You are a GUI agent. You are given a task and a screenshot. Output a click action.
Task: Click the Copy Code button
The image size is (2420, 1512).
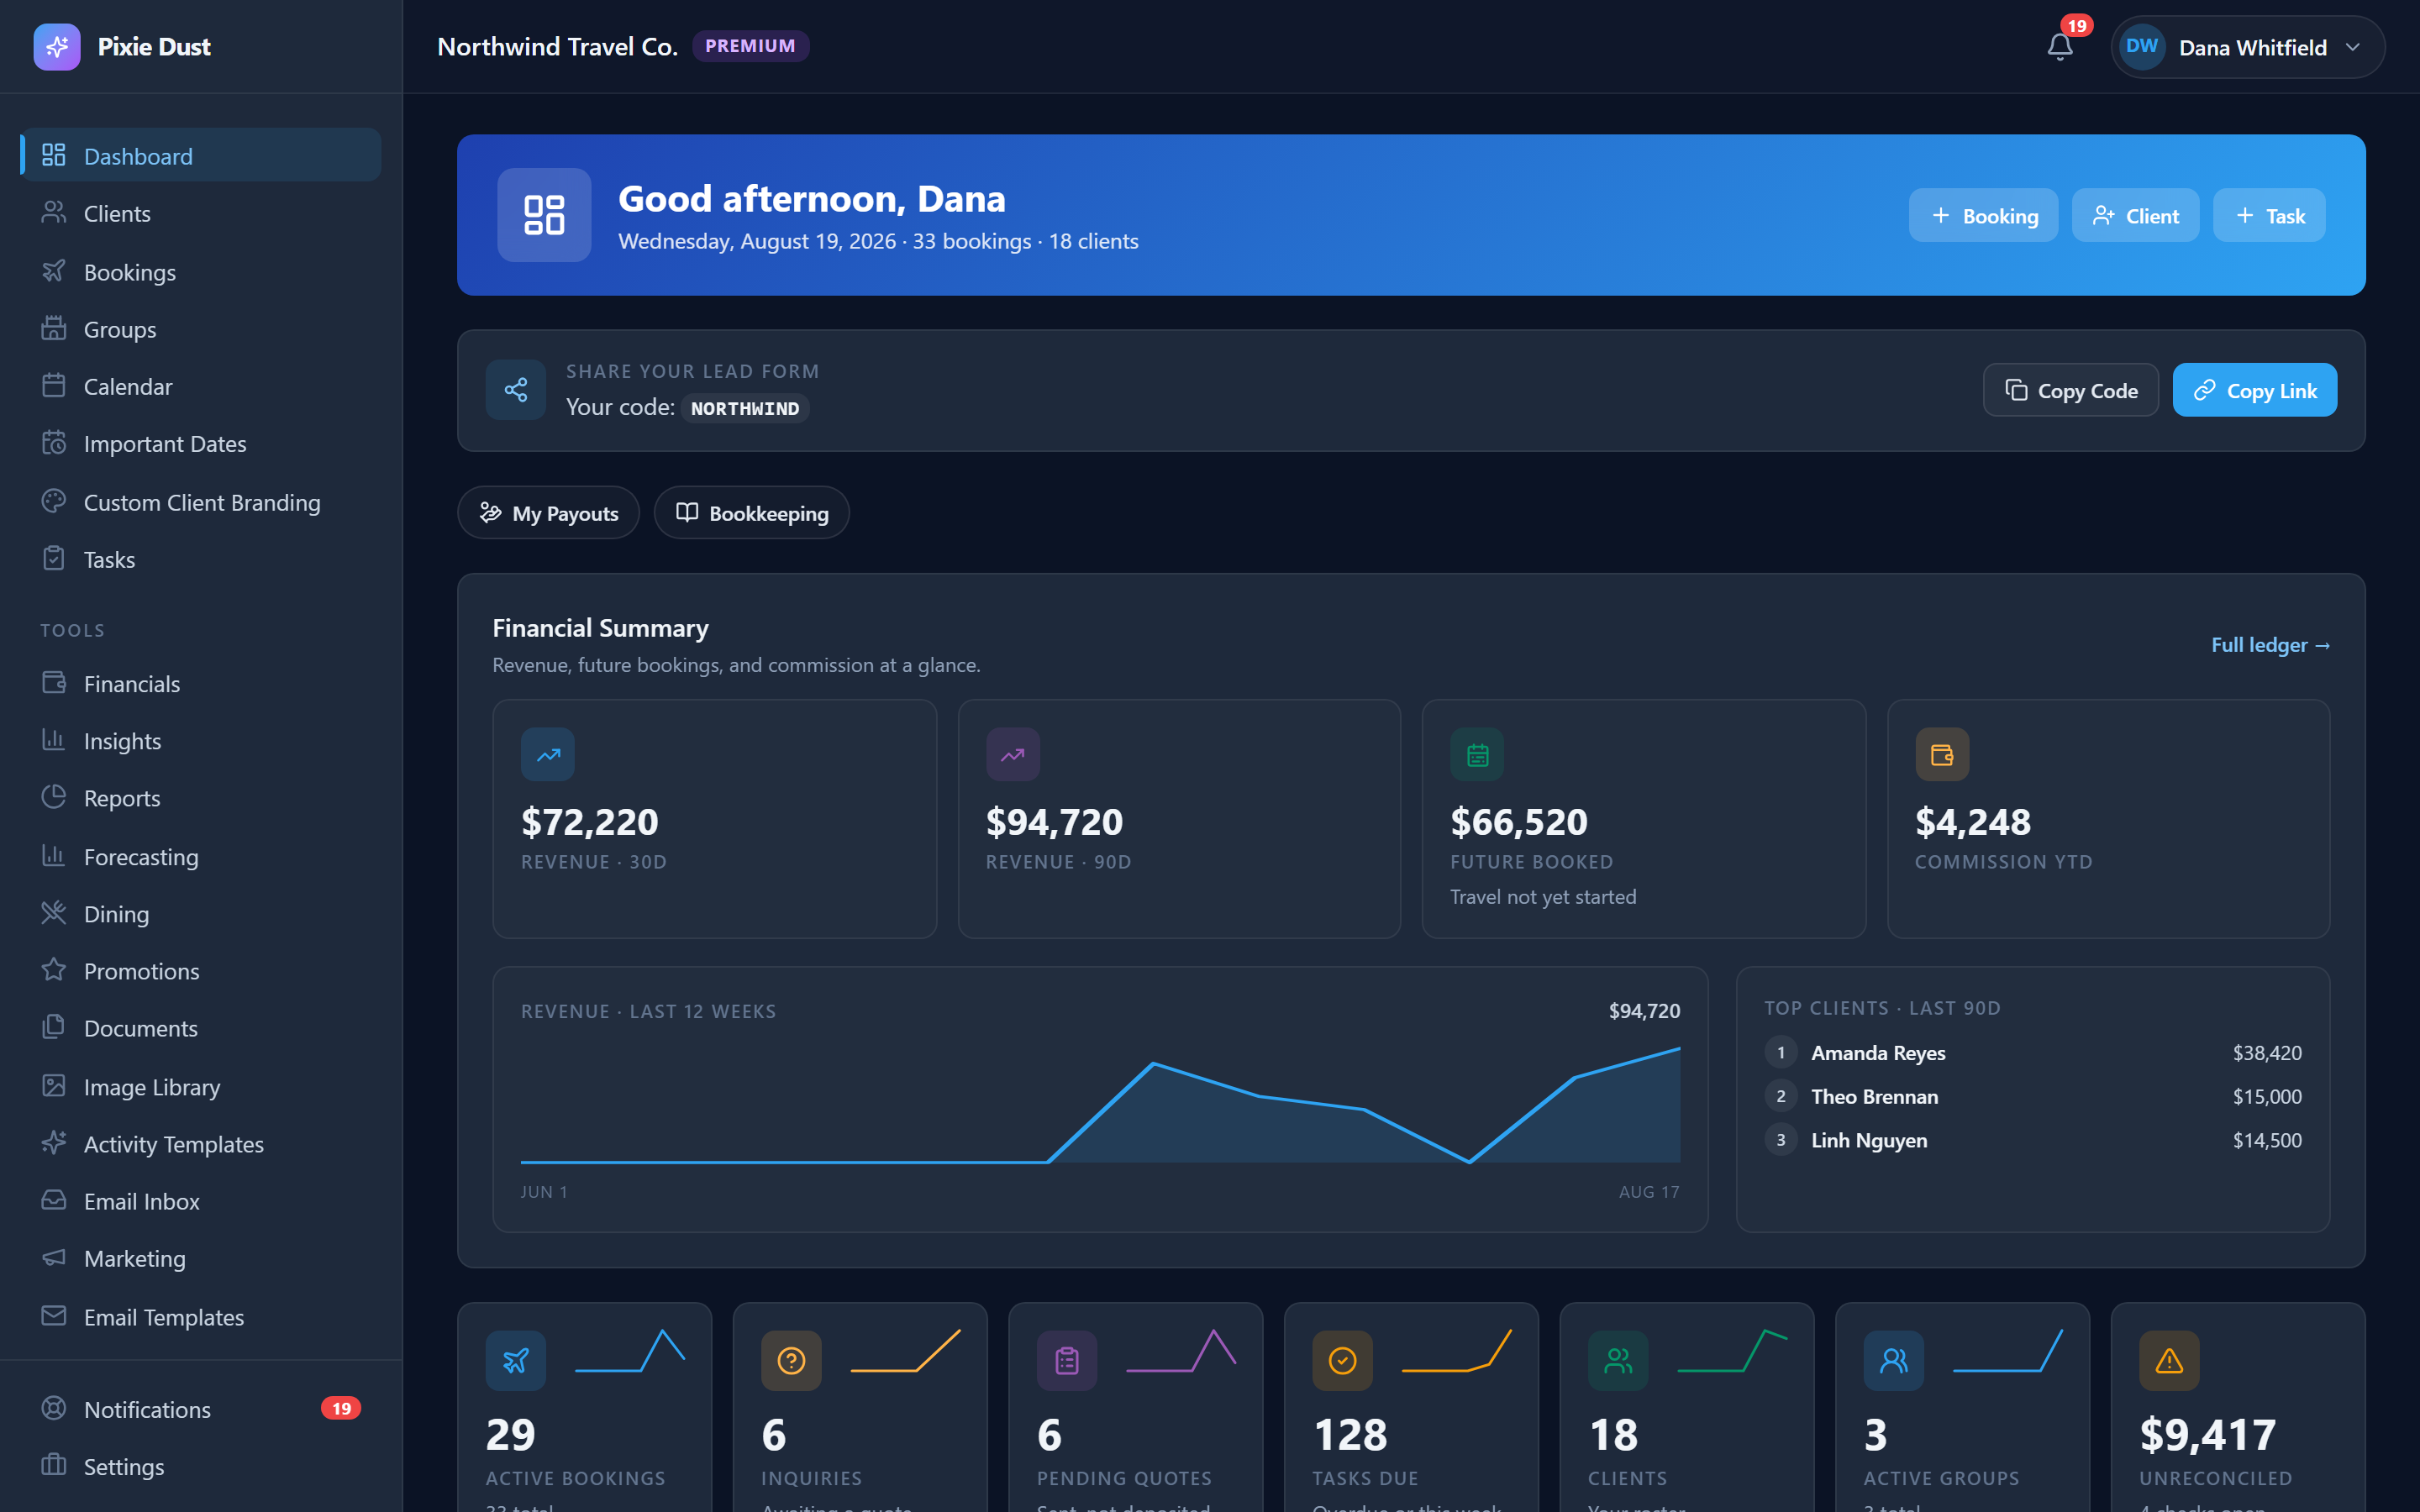coord(2070,390)
